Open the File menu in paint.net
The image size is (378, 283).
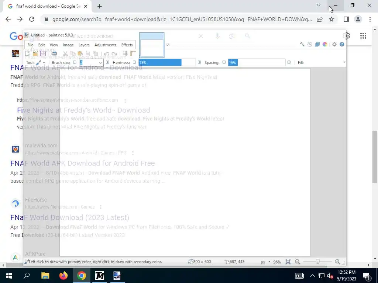click(30, 45)
